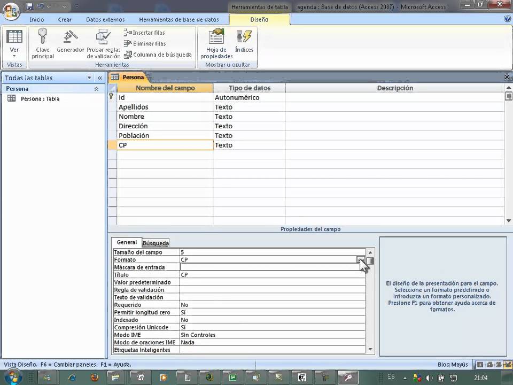The image size is (513, 385).
Task: Open the Índices window
Action: point(244,41)
